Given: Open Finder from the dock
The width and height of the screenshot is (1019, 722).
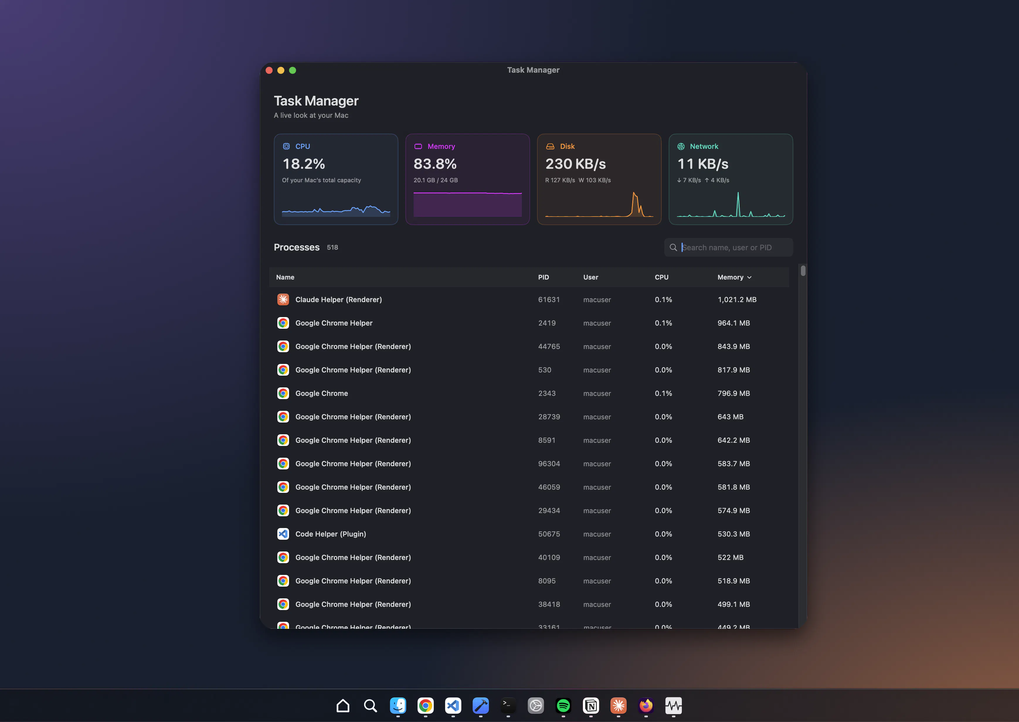Looking at the screenshot, I should (398, 706).
